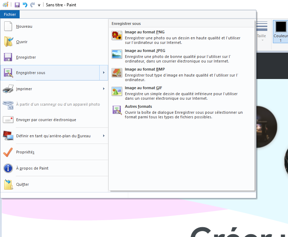
Task: Click the GIF format shapes icon
Action: (x=117, y=91)
